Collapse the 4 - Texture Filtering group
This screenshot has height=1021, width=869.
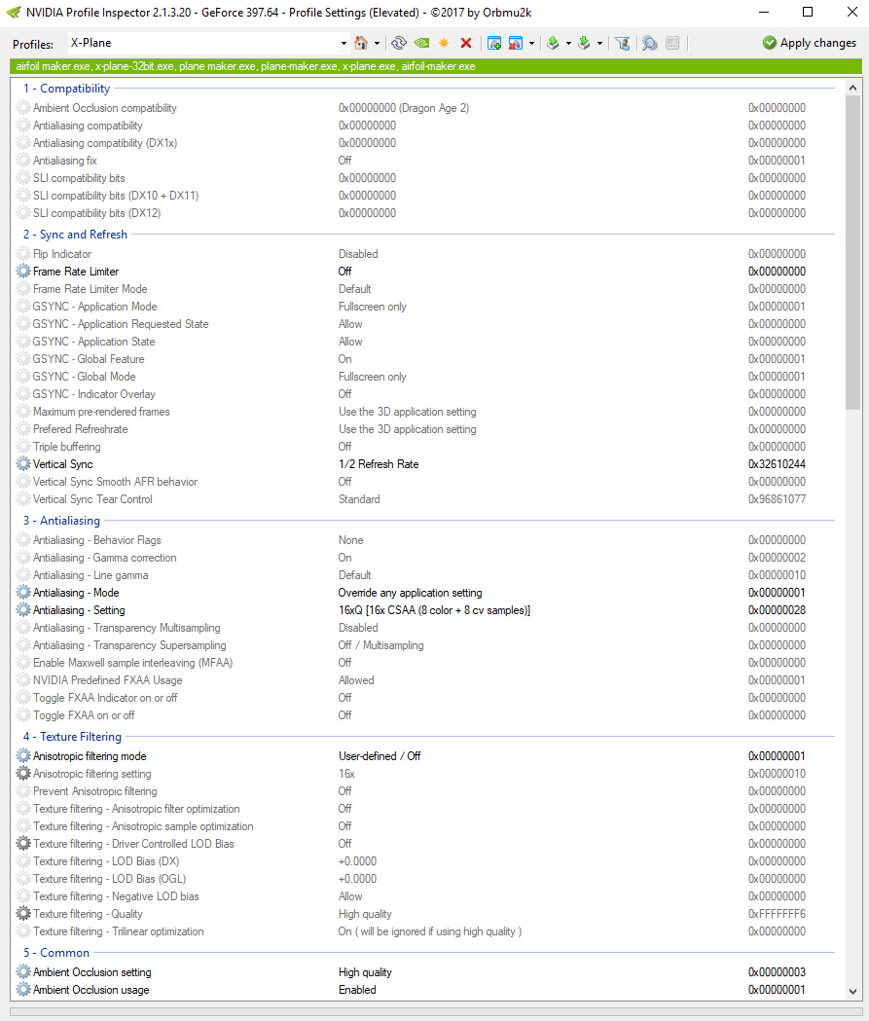click(x=72, y=737)
